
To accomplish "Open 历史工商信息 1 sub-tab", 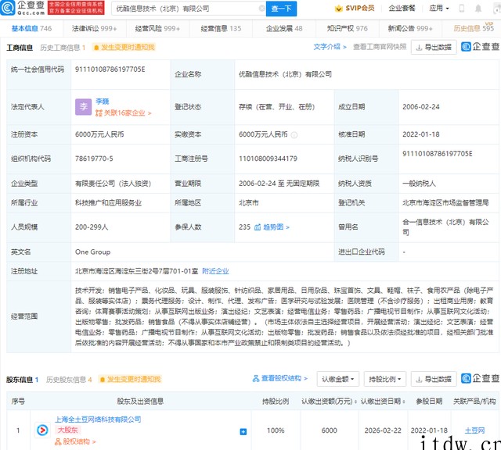I will point(63,48).
